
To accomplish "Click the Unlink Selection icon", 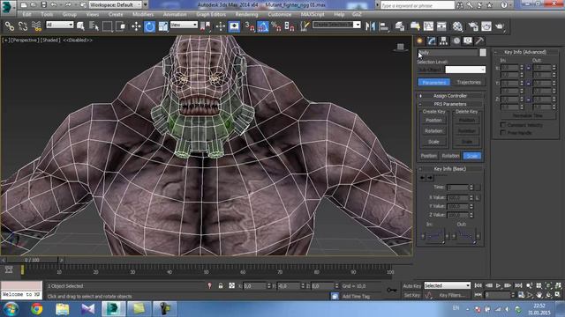I will click(x=23, y=26).
